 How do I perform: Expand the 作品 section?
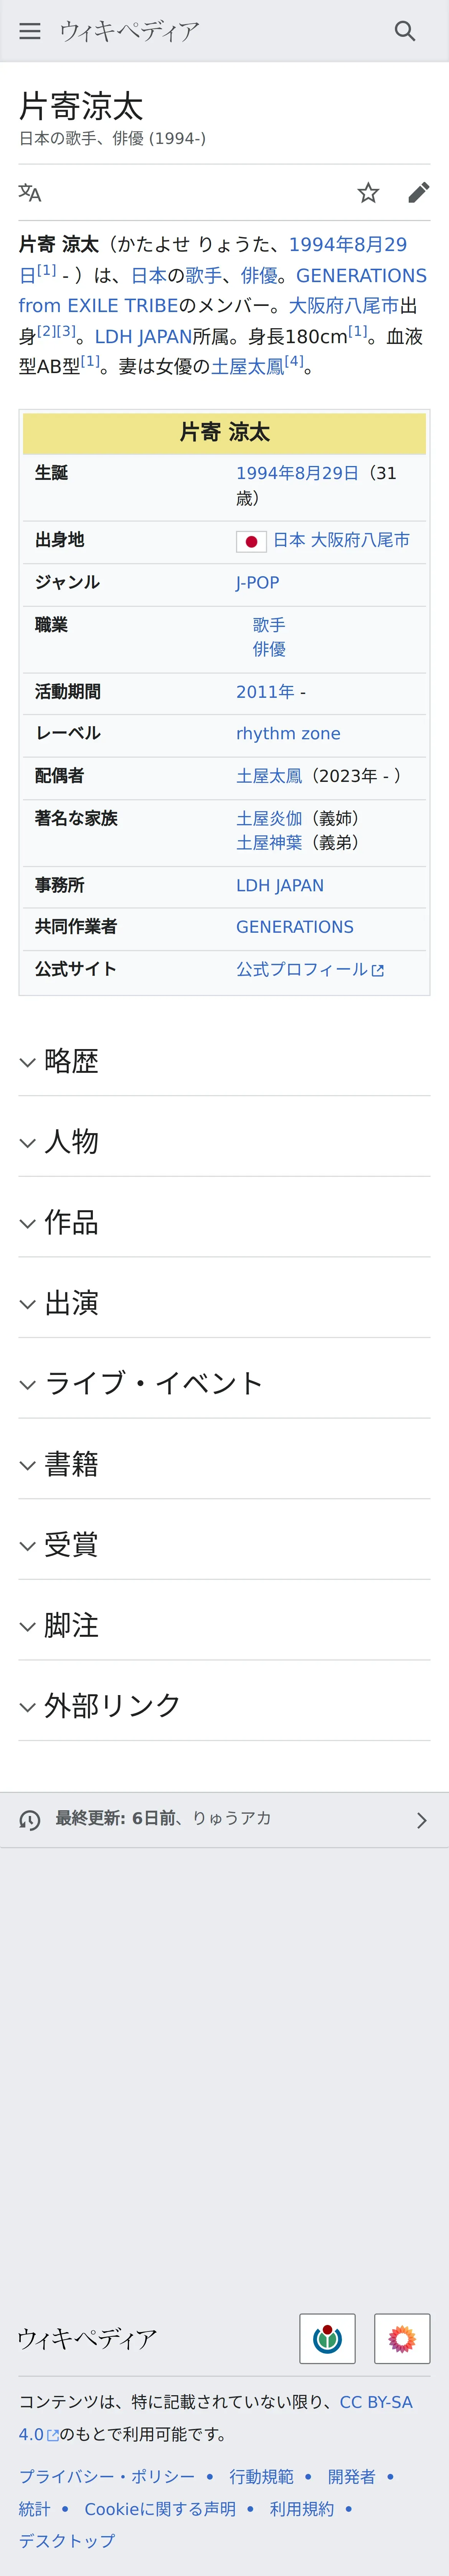tap(72, 1222)
